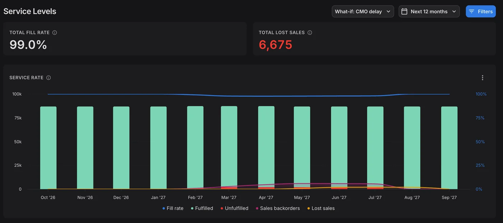Click the Aug '27 fulfilled bar
This screenshot has height=223, width=503.
412,148
